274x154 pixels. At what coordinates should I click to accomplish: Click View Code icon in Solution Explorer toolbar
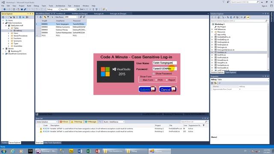click(241, 17)
